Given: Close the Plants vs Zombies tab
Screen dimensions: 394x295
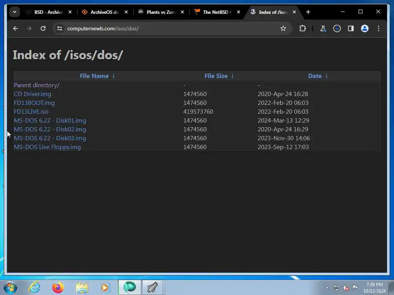Looking at the screenshot, I should 182,12.
